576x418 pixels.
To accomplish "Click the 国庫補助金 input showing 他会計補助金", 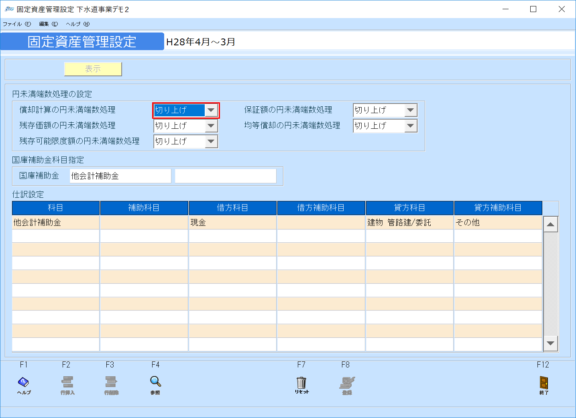I will click(120, 176).
